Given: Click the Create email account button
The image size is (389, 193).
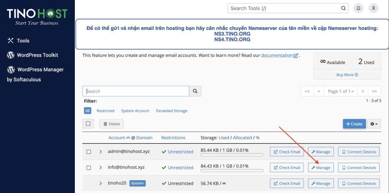Looking at the screenshot, I should pos(354,124).
